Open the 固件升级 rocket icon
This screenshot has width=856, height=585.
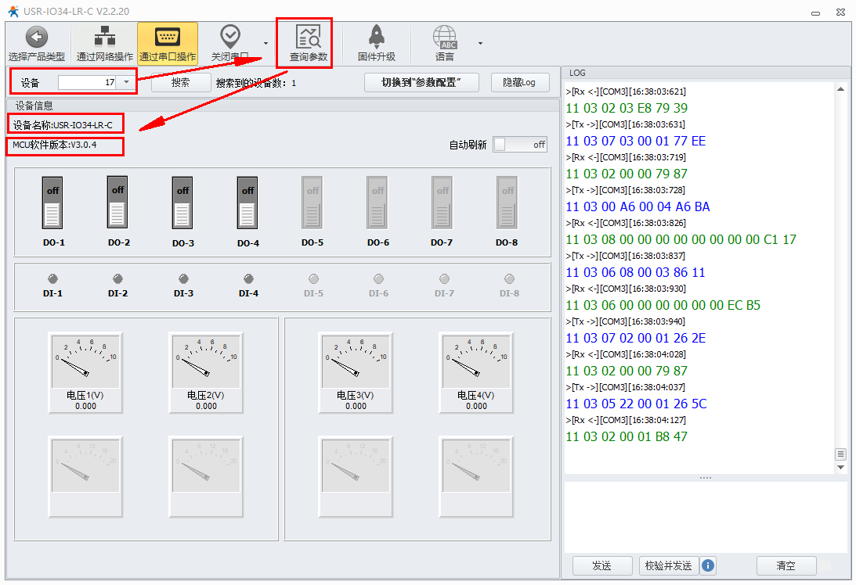[x=376, y=37]
